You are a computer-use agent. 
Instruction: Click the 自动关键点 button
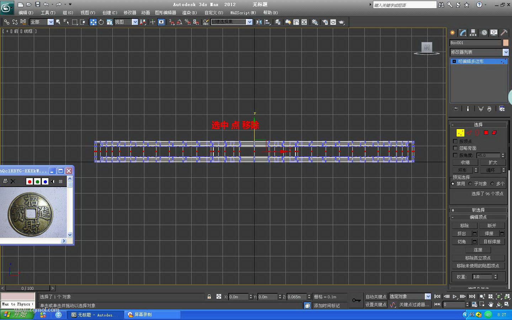coord(376,297)
